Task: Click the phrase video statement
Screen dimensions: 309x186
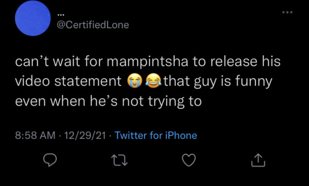Action: [68, 81]
